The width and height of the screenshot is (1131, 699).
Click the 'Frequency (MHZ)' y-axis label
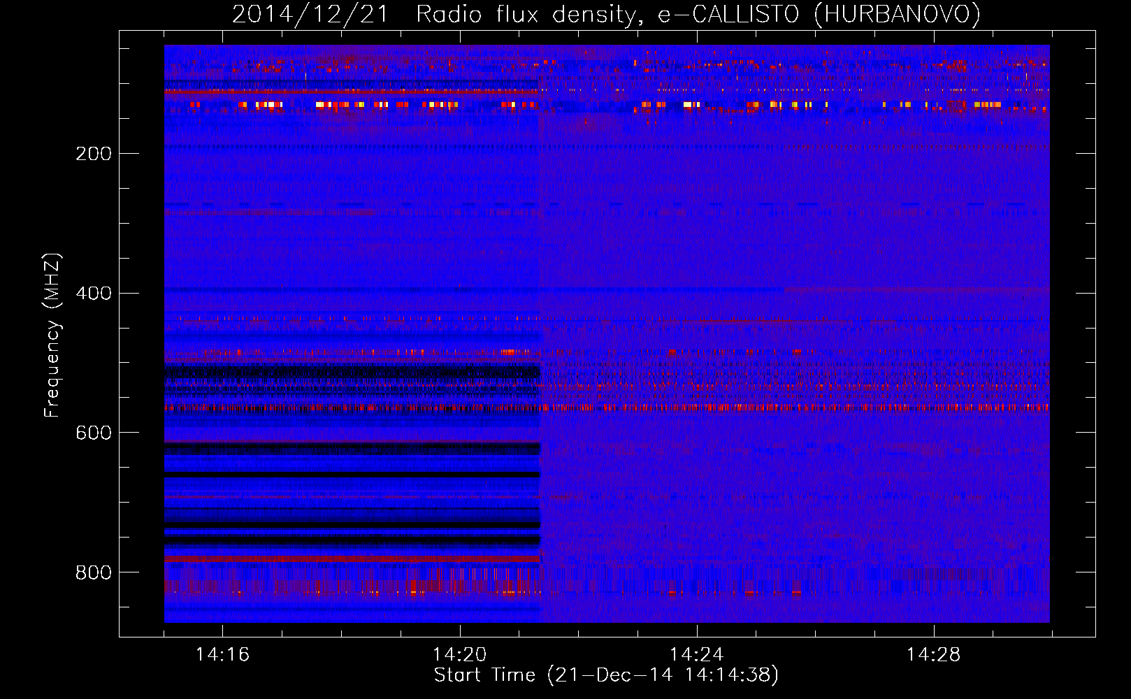point(53,336)
